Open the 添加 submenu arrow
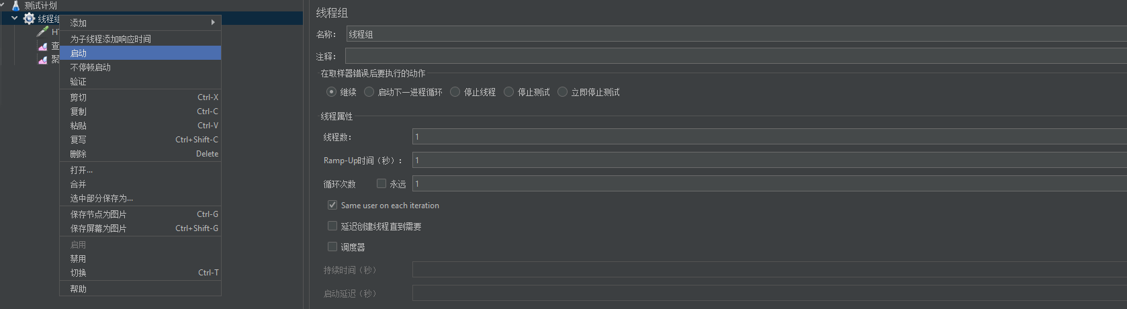The image size is (1127, 309). tap(213, 22)
